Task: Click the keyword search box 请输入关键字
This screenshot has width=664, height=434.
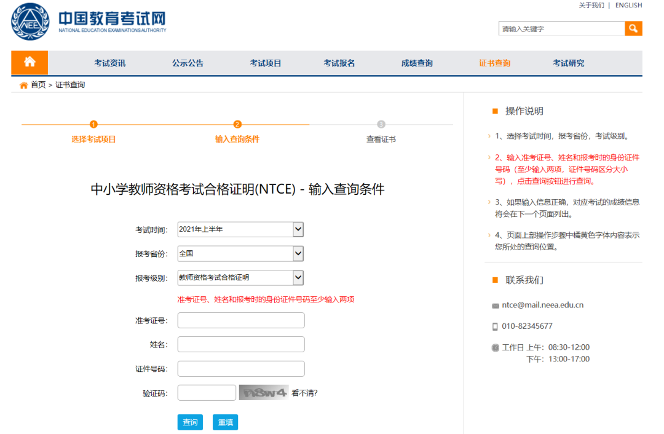Action: click(561, 28)
